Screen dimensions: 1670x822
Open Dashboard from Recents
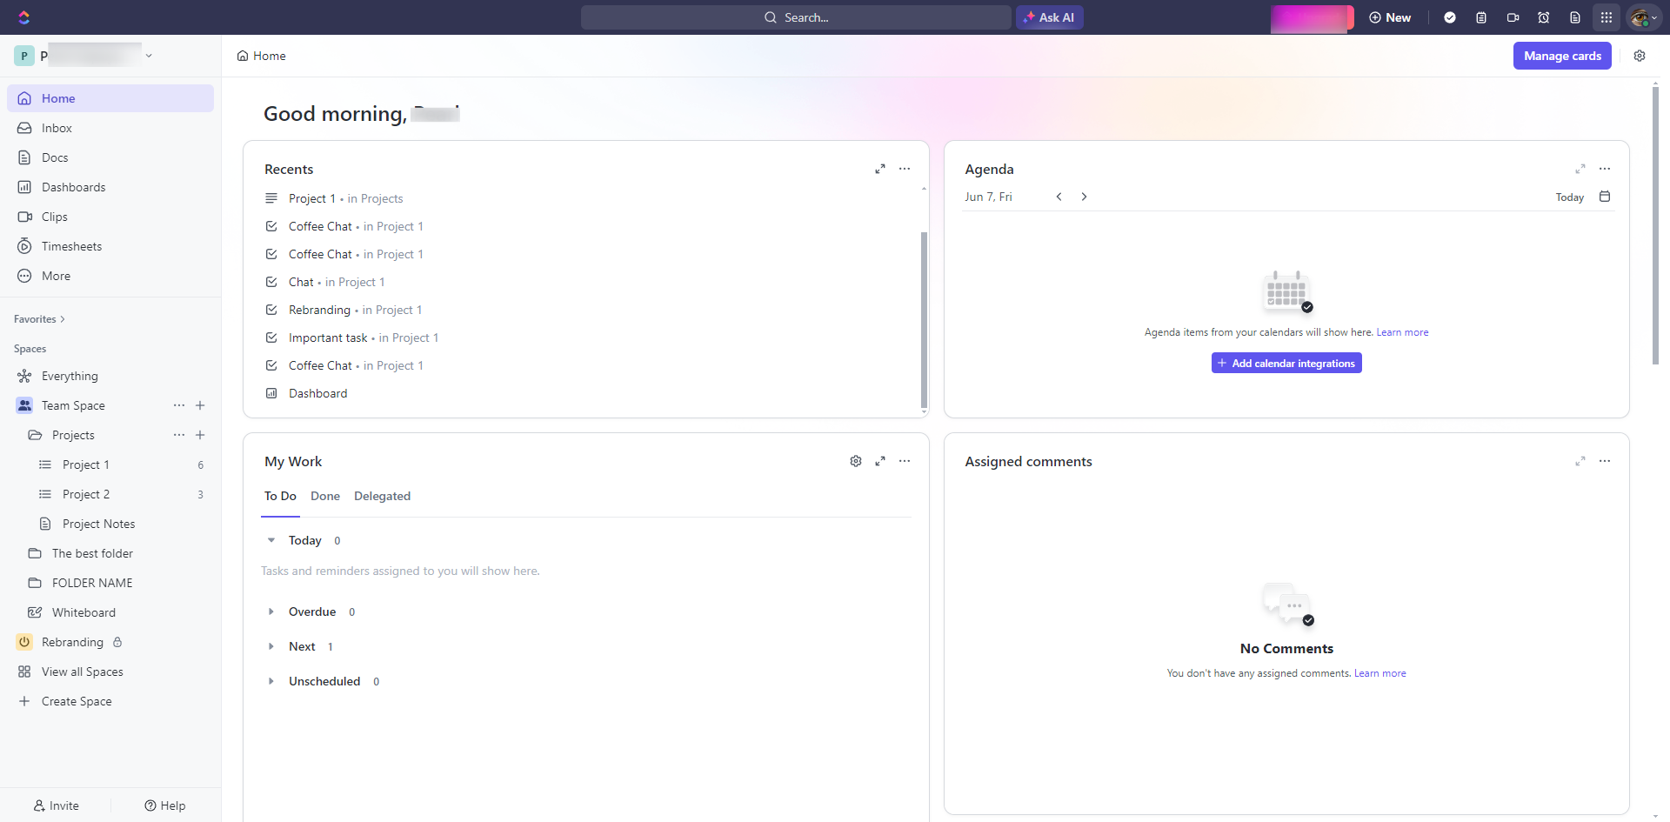click(x=318, y=393)
